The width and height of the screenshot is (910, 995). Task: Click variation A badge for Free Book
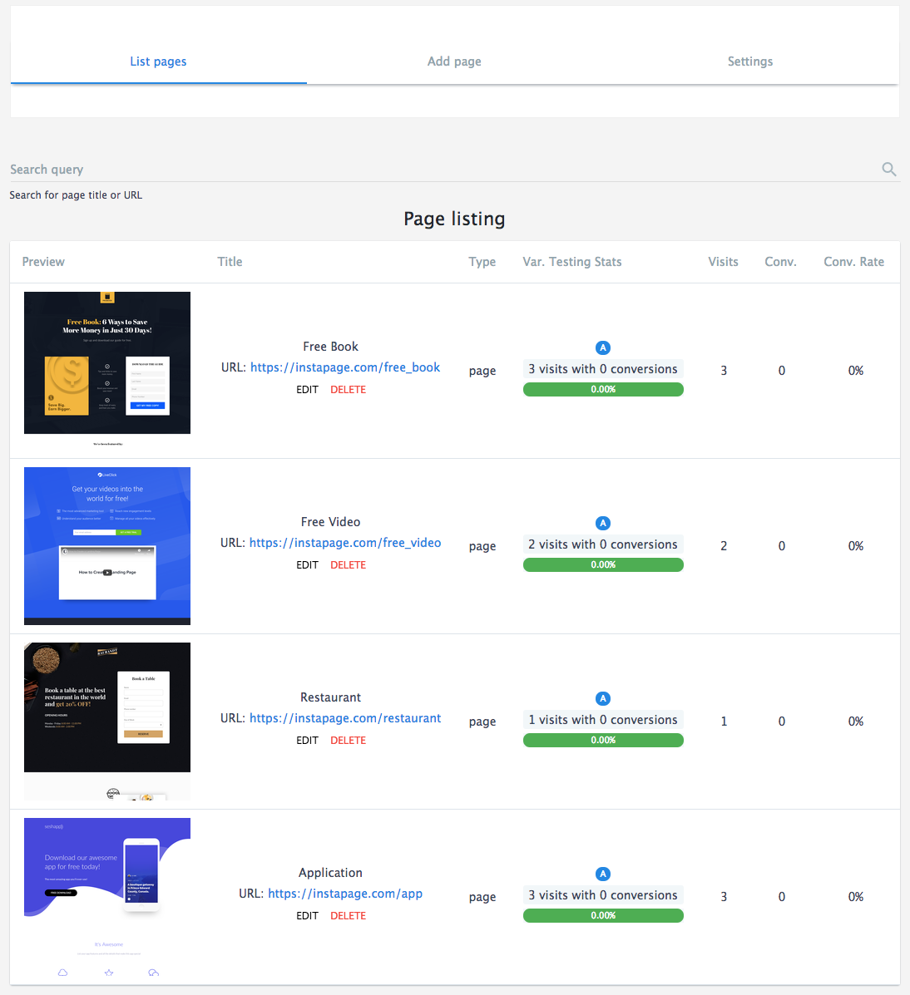[603, 348]
